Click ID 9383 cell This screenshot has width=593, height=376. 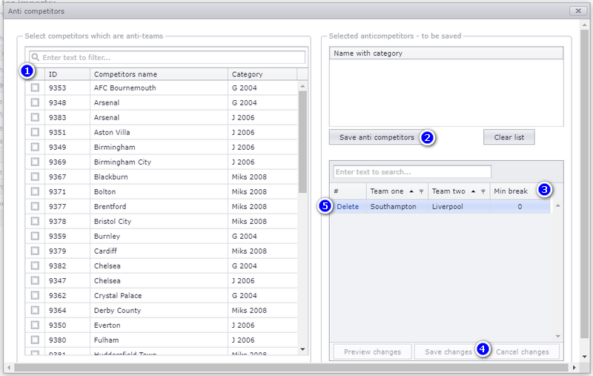click(67, 118)
